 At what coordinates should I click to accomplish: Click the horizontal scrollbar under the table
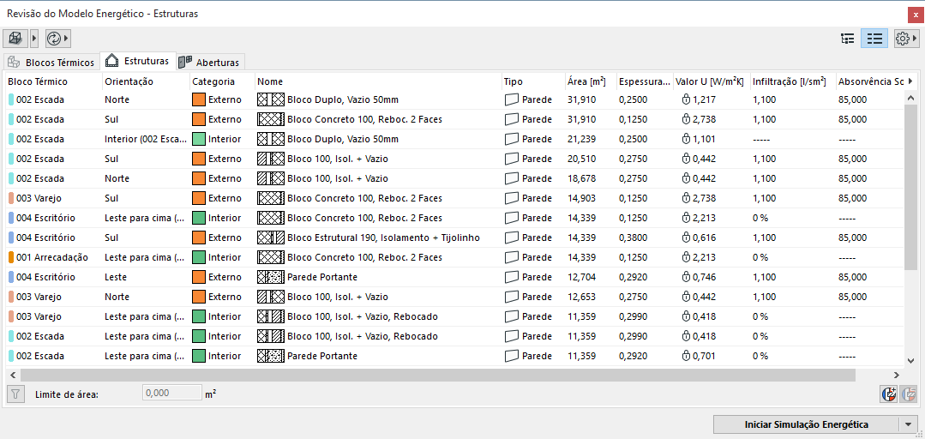tap(437, 375)
